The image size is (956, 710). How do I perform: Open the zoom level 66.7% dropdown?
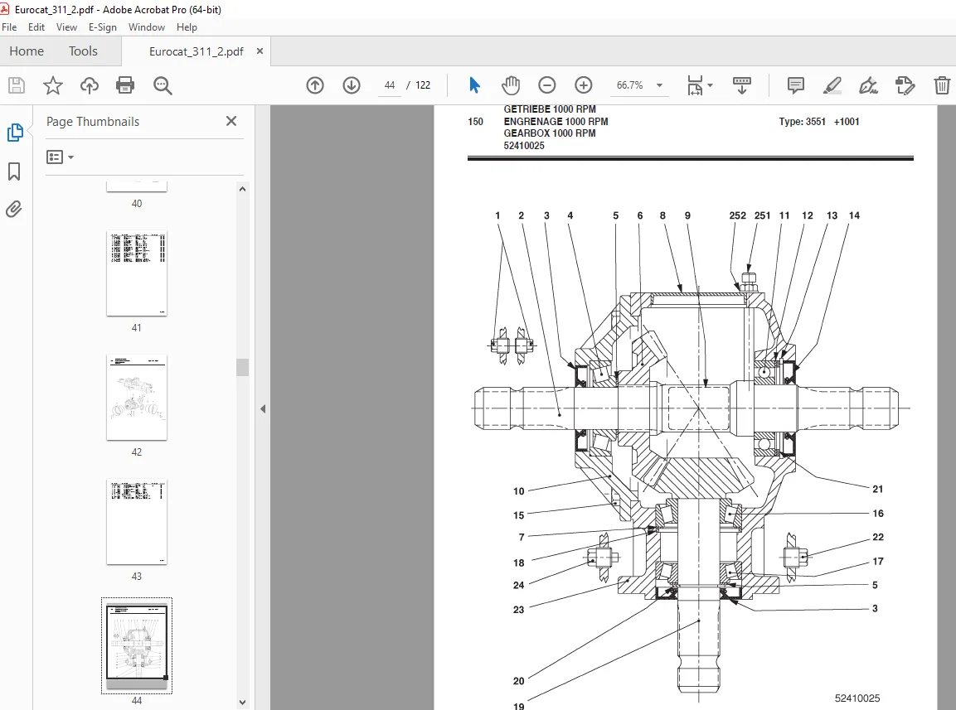(638, 85)
